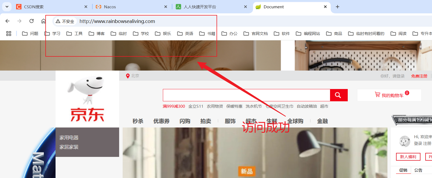Open the 金融 navigation item
Screen dimensions: 432x178
(x=323, y=121)
